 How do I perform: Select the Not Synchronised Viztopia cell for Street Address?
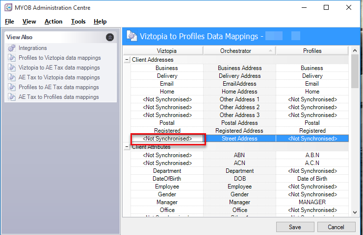click(x=167, y=139)
